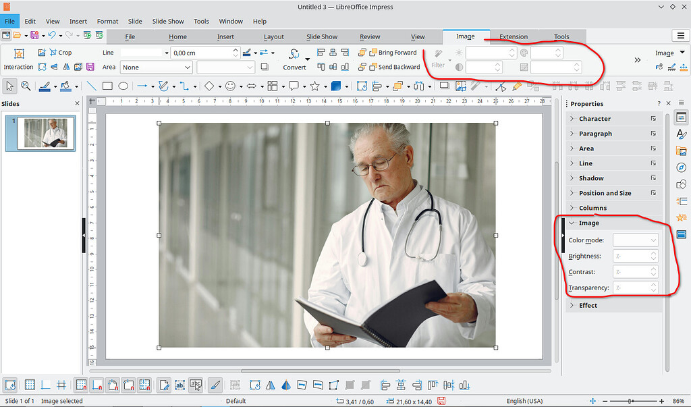Open the Area fill type dropdown showing None

coord(155,67)
